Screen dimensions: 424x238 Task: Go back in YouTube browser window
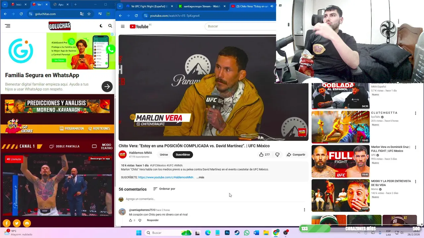pyautogui.click(x=120, y=16)
